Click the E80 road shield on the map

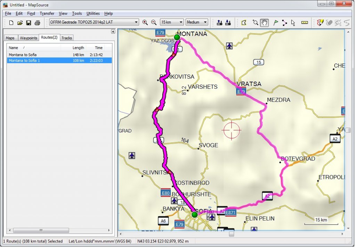pyautogui.click(x=165, y=193)
